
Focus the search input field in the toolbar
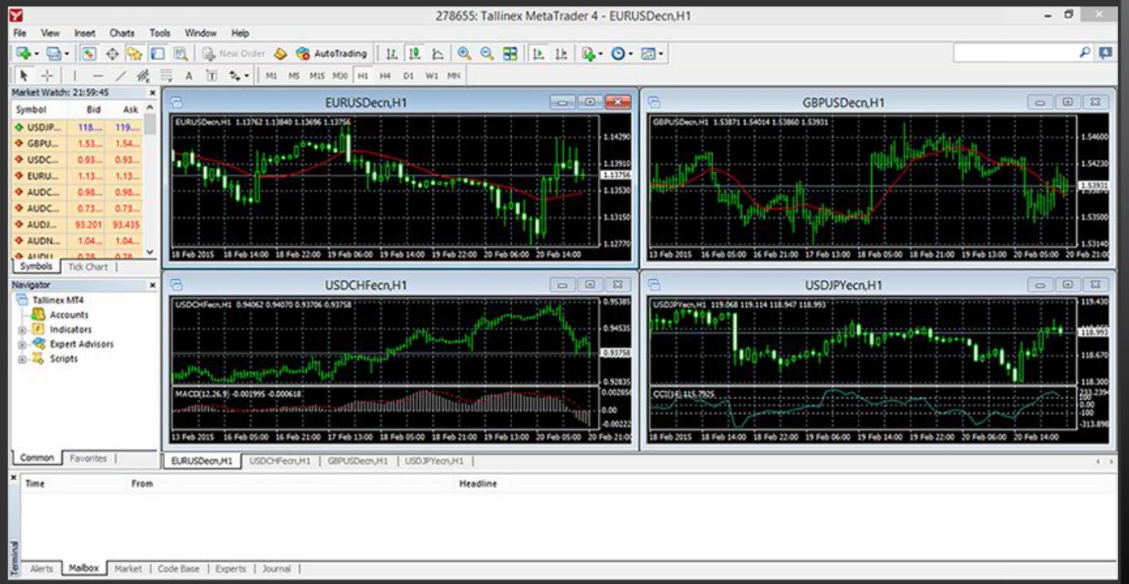tap(1014, 53)
